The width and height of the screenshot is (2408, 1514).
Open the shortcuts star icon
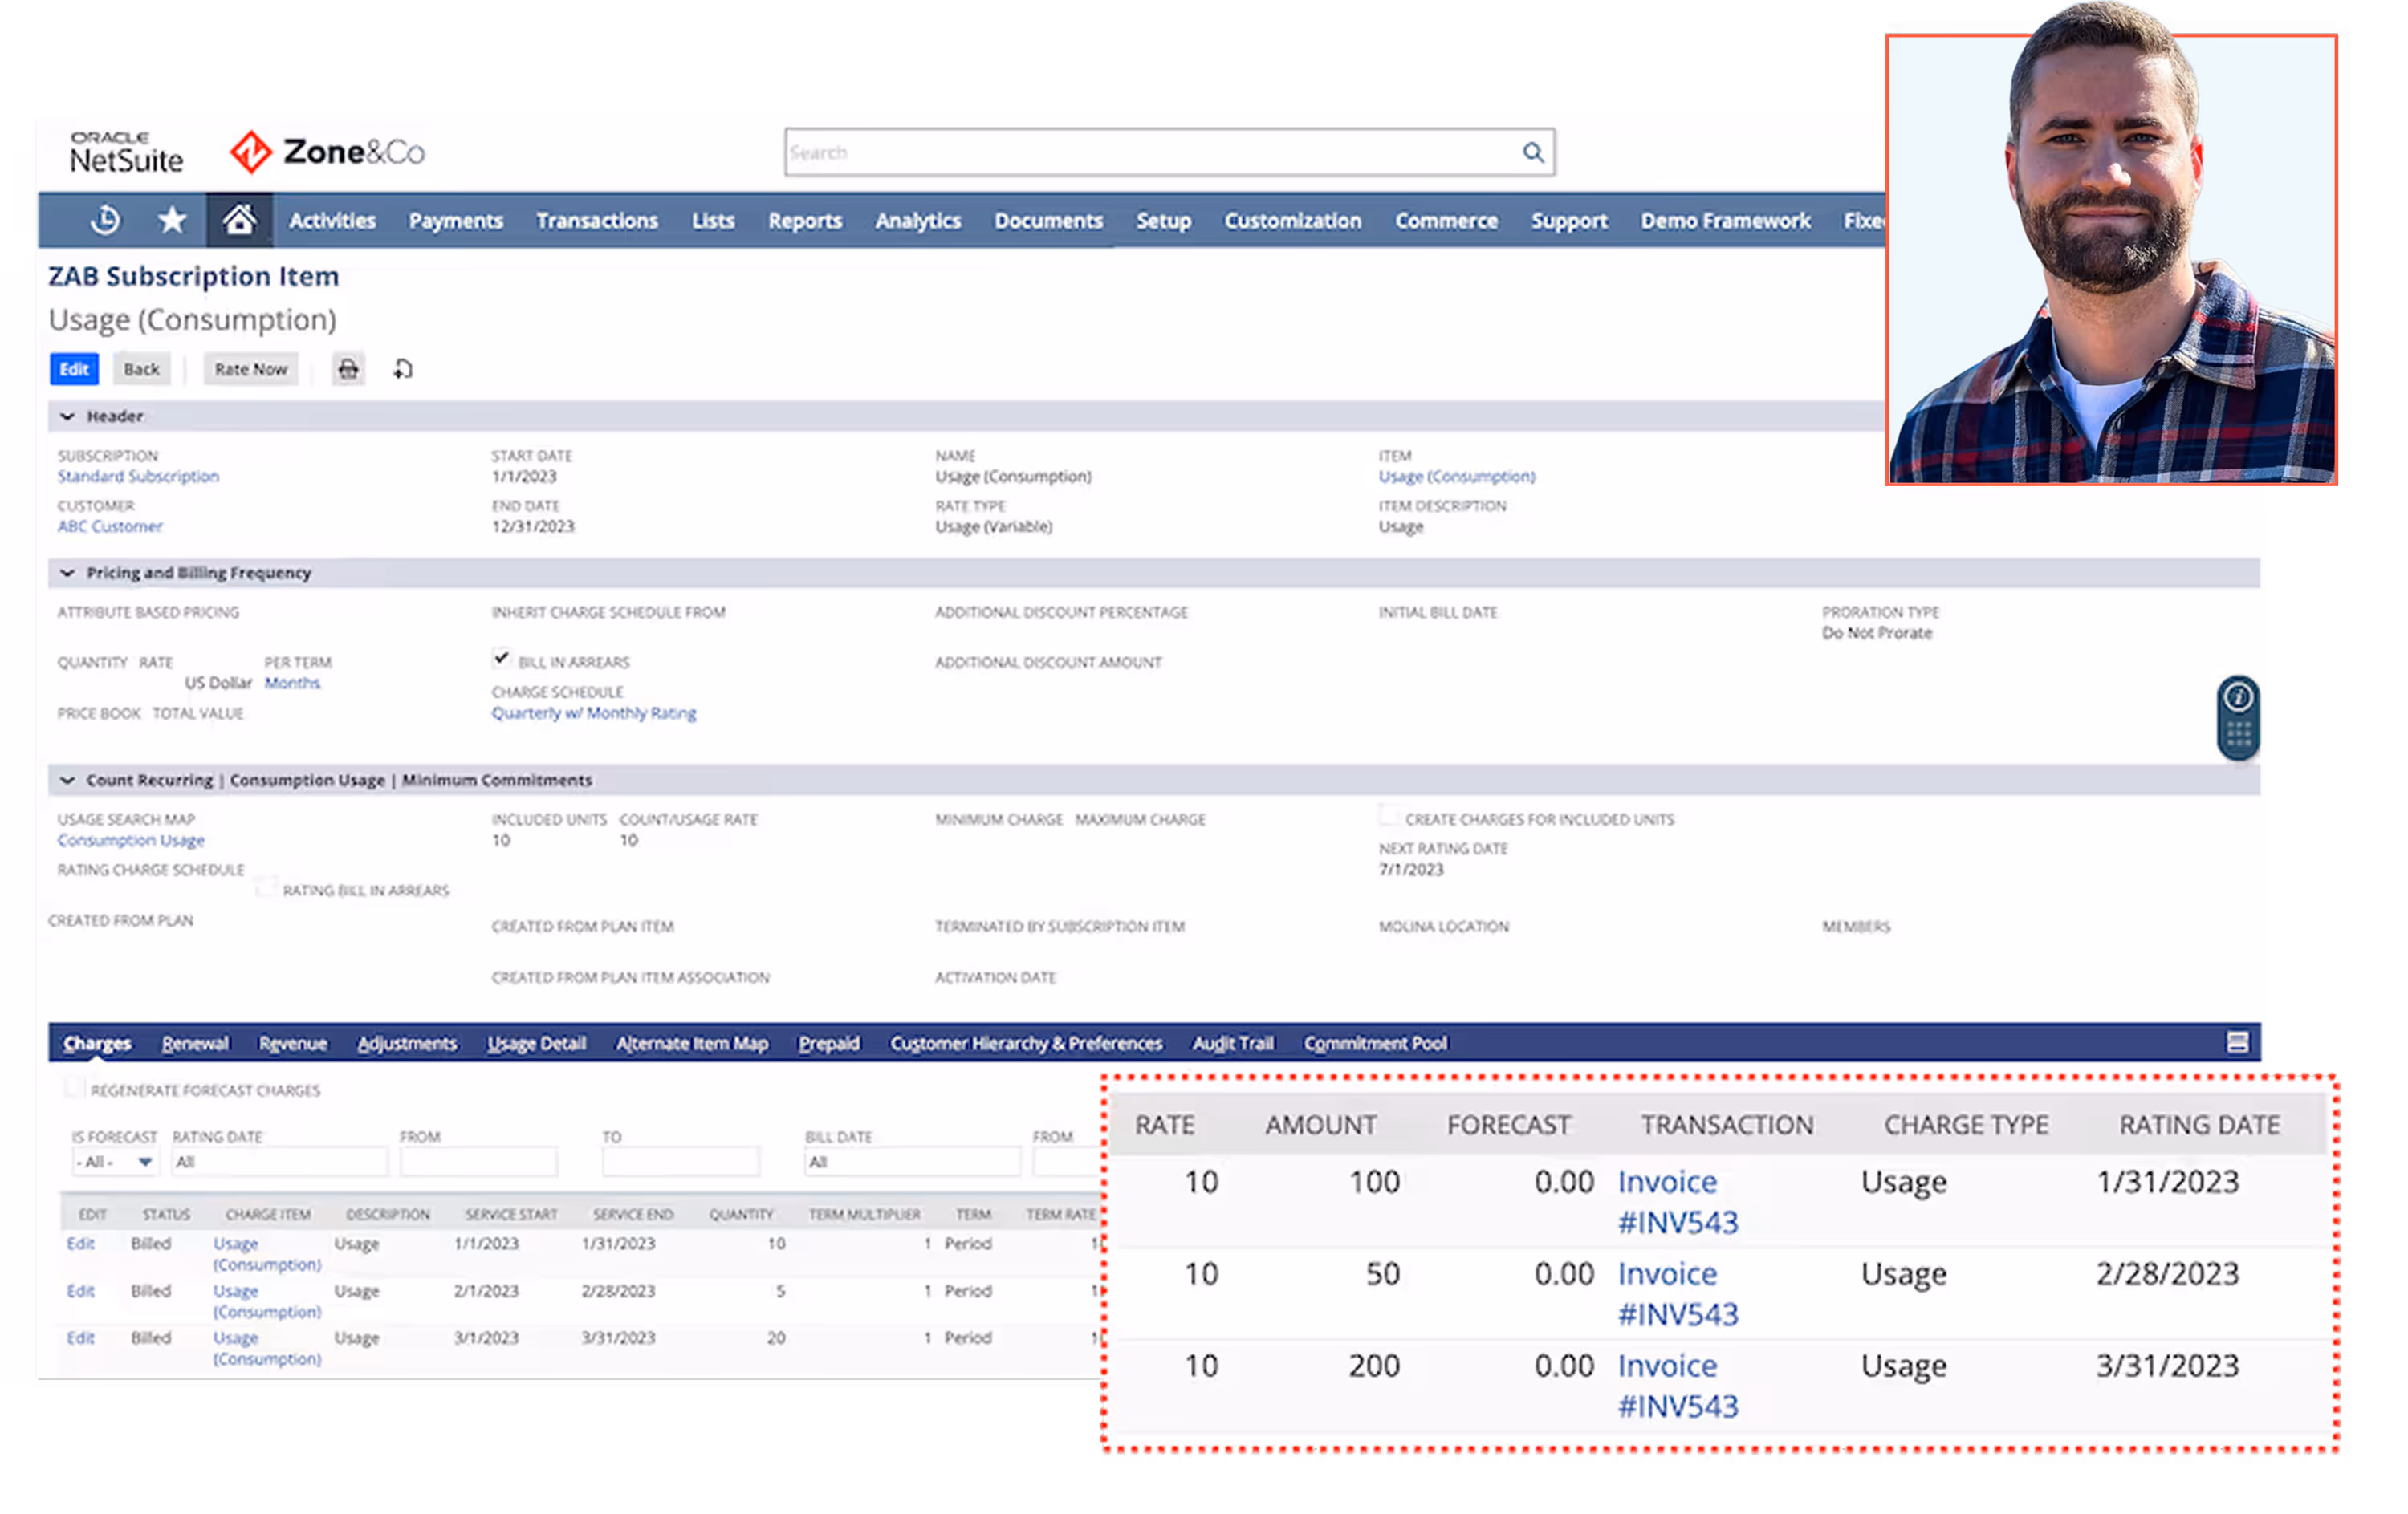tap(171, 221)
